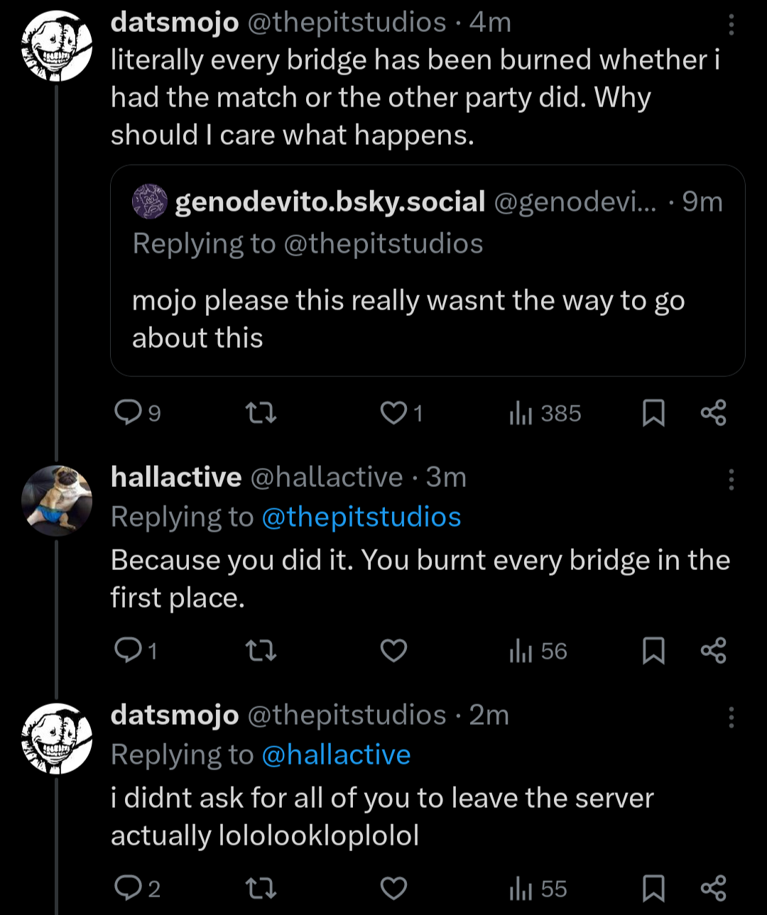View analytics showing 385 views
The image size is (767, 915).
545,412
